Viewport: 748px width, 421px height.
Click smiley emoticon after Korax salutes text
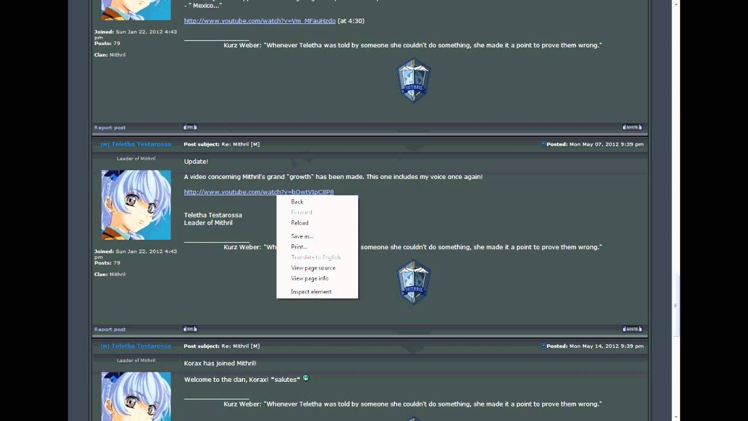pos(306,378)
